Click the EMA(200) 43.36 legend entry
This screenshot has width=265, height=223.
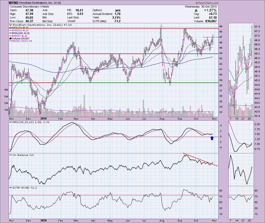(x=19, y=33)
